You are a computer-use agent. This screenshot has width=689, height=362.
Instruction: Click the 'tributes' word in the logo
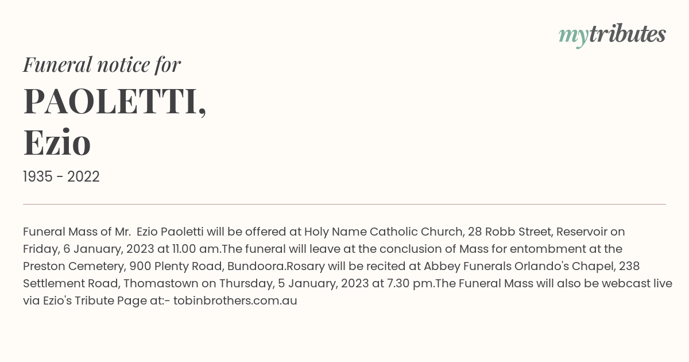(627, 34)
